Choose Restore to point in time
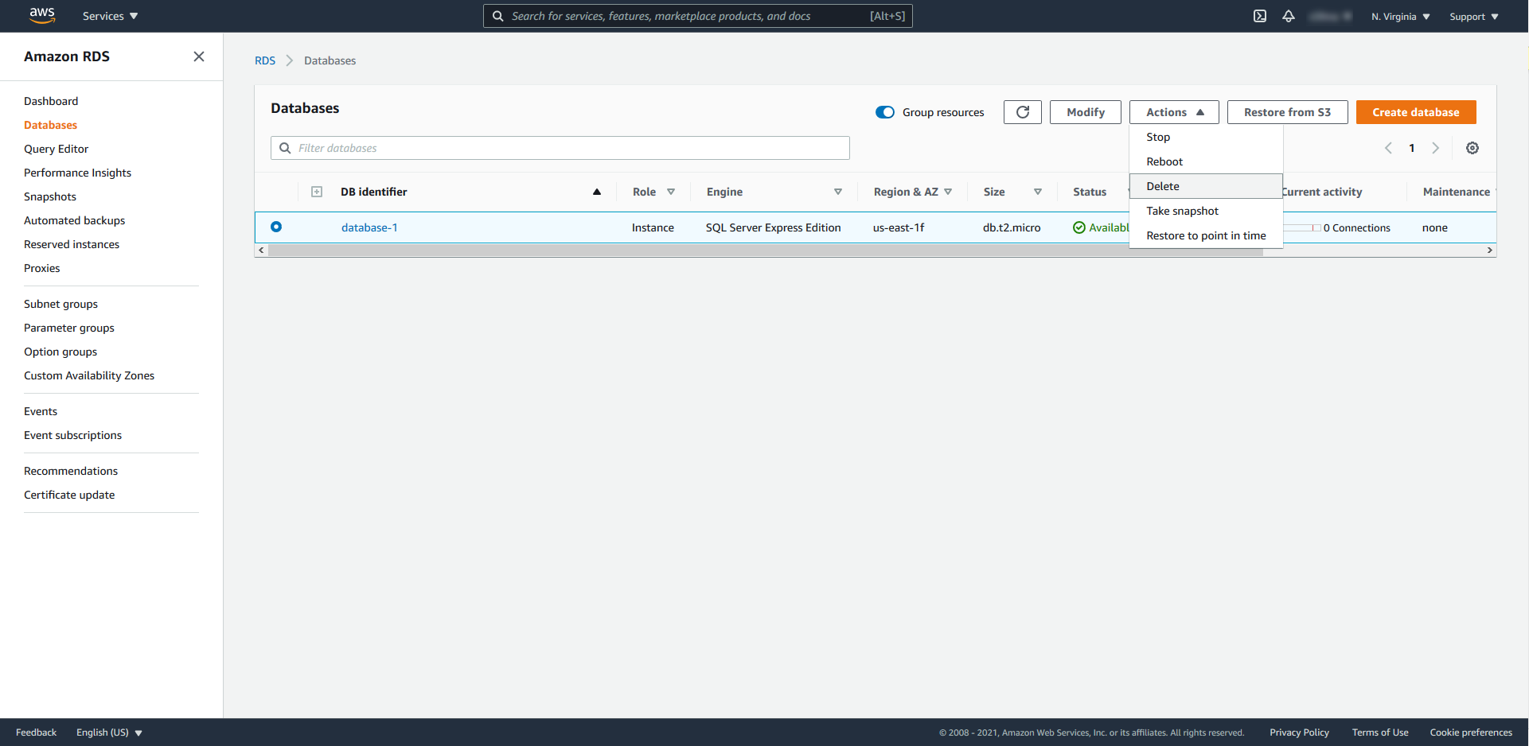This screenshot has height=746, width=1529. point(1206,235)
